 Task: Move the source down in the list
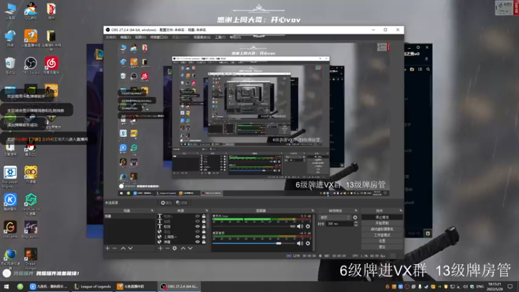coord(190,249)
